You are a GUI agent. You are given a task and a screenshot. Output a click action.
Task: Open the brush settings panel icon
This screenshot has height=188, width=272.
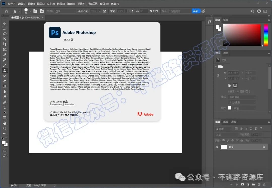click(x=35, y=11)
